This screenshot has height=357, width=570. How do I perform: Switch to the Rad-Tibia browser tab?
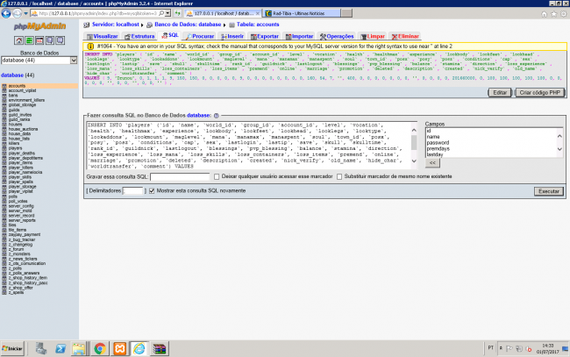click(302, 13)
